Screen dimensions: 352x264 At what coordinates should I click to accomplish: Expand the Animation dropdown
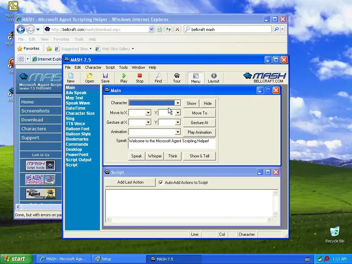coord(178,132)
